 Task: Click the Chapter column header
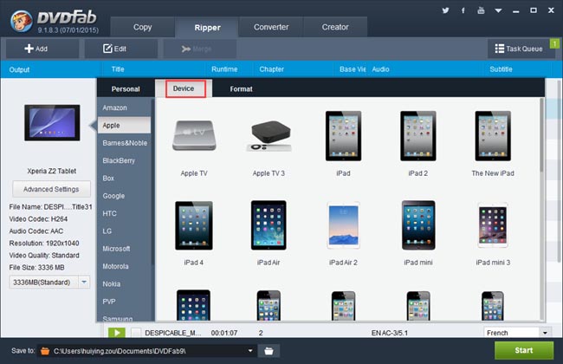click(271, 69)
